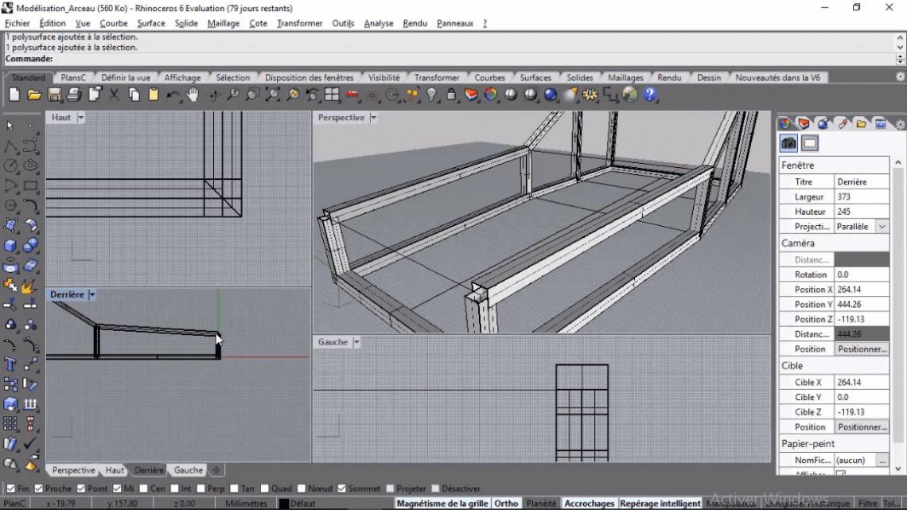The width and height of the screenshot is (907, 510).
Task: Open the Help question mark icon
Action: click(x=650, y=95)
